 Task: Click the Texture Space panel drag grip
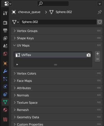click(x=99, y=102)
